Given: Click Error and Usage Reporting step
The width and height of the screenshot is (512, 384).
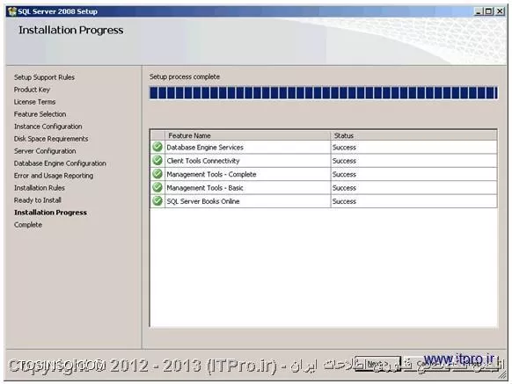Looking at the screenshot, I should click(x=54, y=176).
